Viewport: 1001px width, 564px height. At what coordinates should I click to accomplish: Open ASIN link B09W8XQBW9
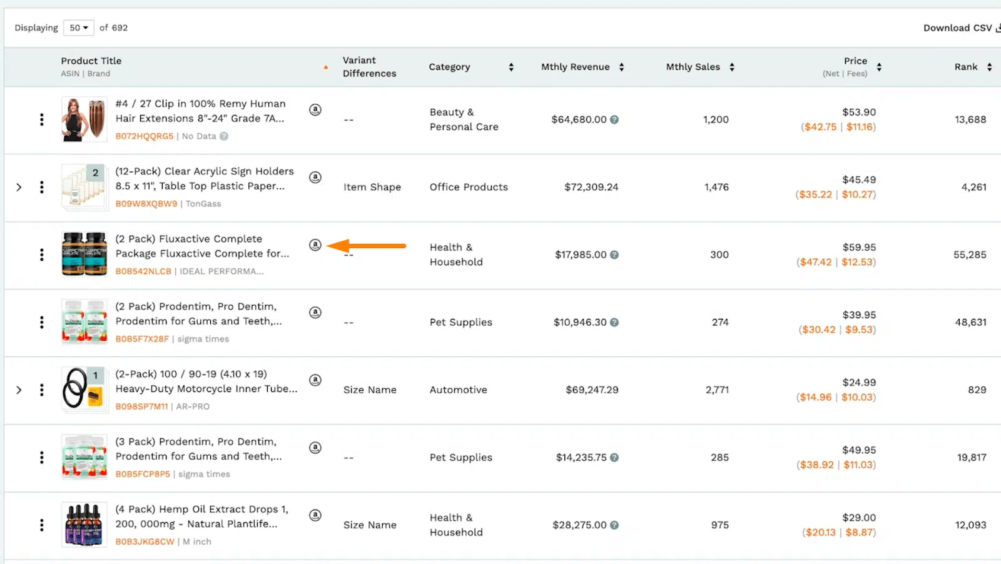pos(146,204)
